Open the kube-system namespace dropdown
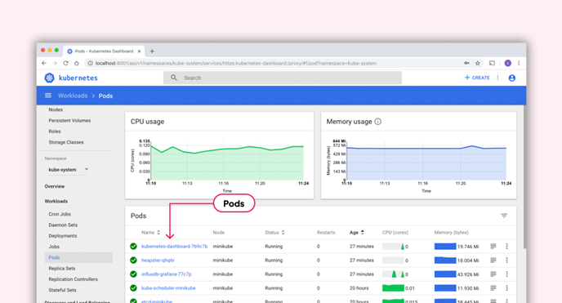The width and height of the screenshot is (562, 303). pos(68,169)
